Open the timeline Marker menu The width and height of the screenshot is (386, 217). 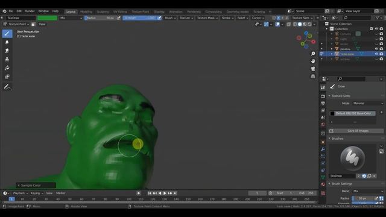60,193
